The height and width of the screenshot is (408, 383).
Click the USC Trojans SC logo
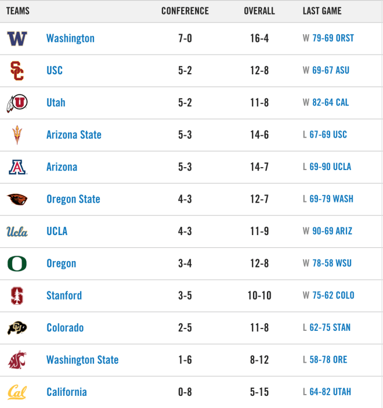pos(17,71)
